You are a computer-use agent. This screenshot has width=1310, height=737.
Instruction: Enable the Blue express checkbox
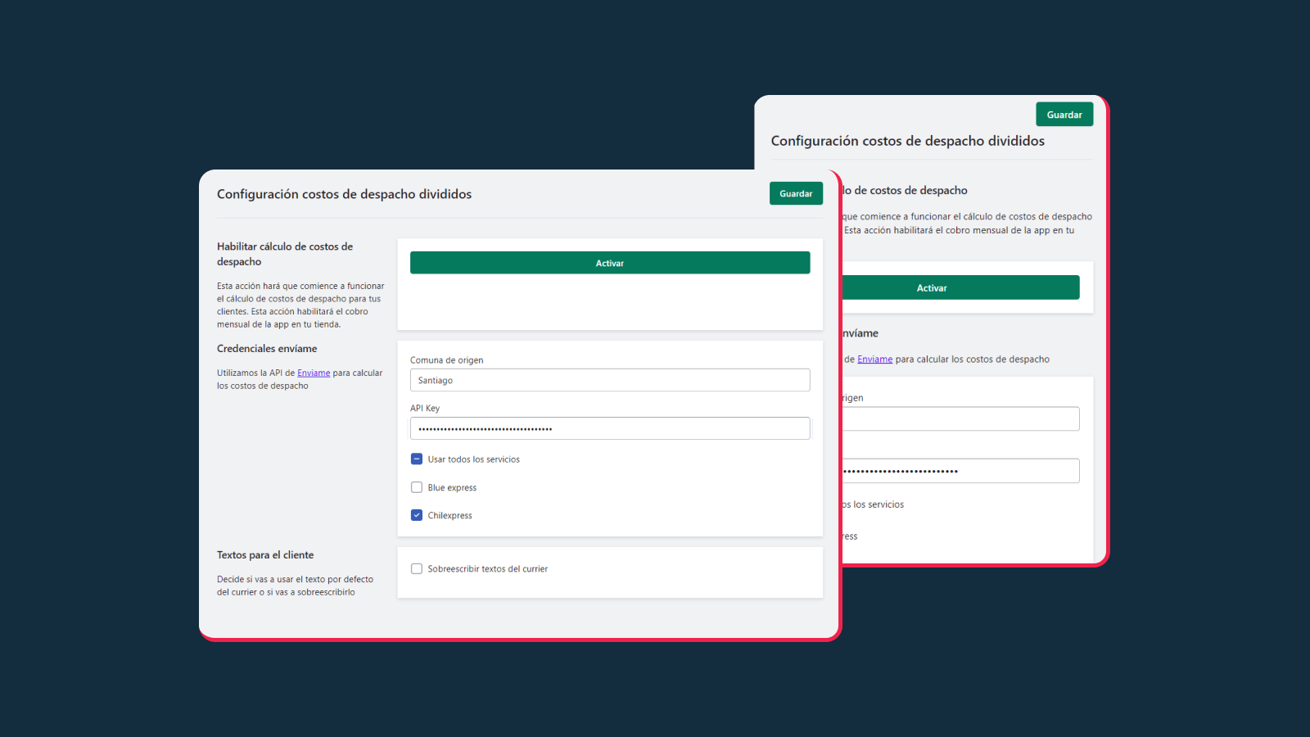[x=417, y=487]
